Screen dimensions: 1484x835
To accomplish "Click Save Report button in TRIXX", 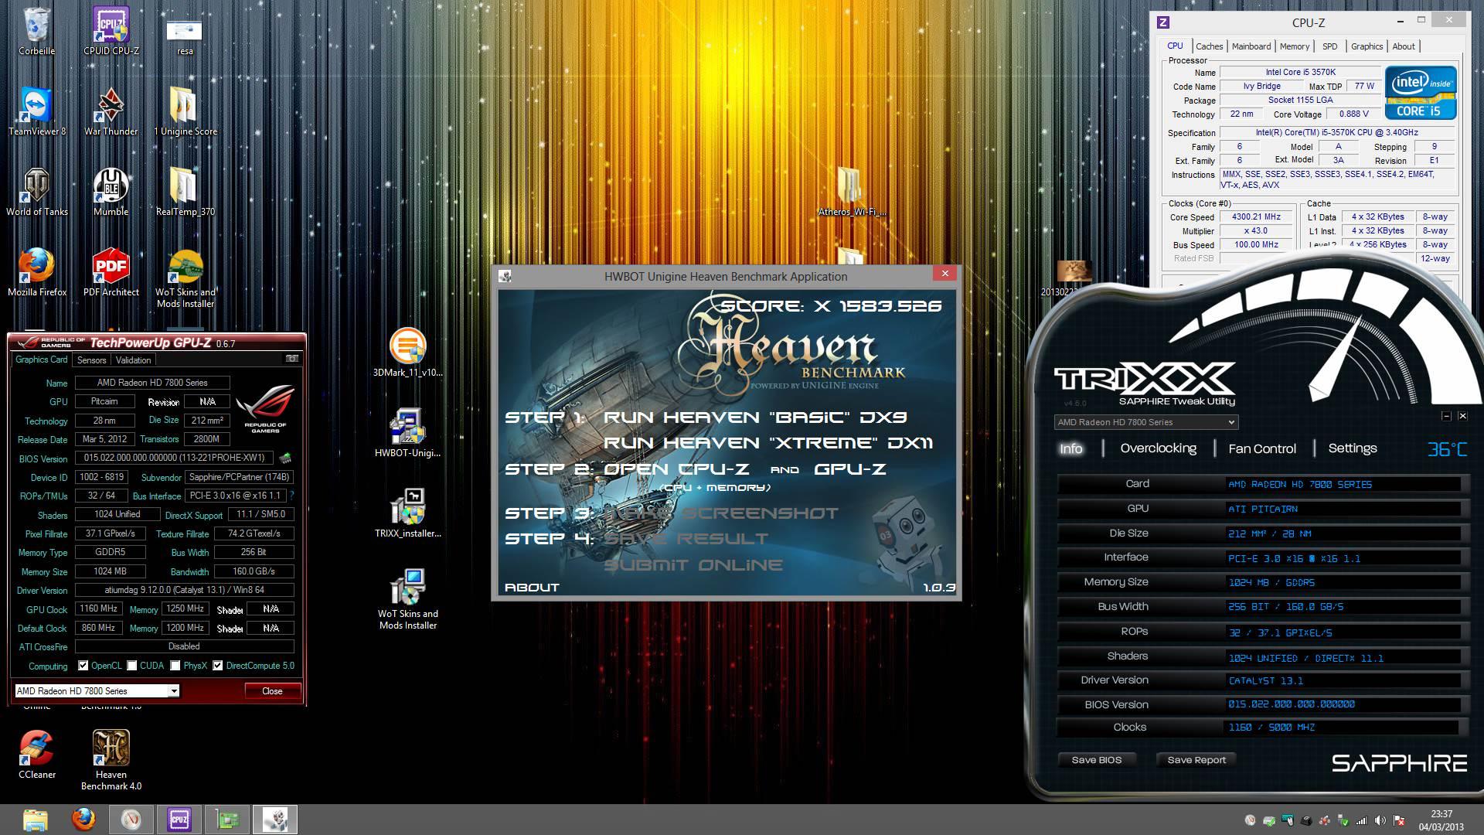I will (1196, 760).
